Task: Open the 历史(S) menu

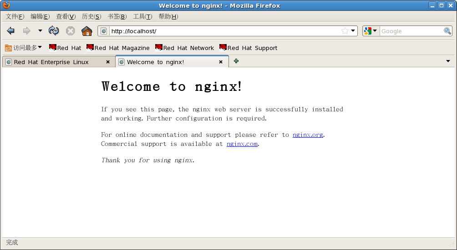Action: pos(91,16)
